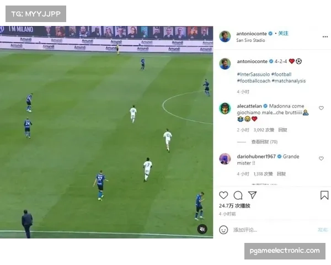Like the post with the heart icon

[223, 195]
